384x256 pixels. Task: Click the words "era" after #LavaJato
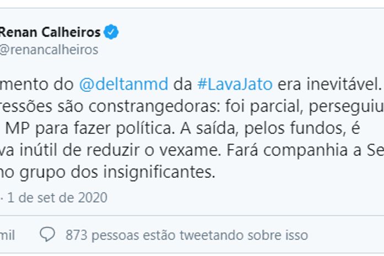point(289,85)
